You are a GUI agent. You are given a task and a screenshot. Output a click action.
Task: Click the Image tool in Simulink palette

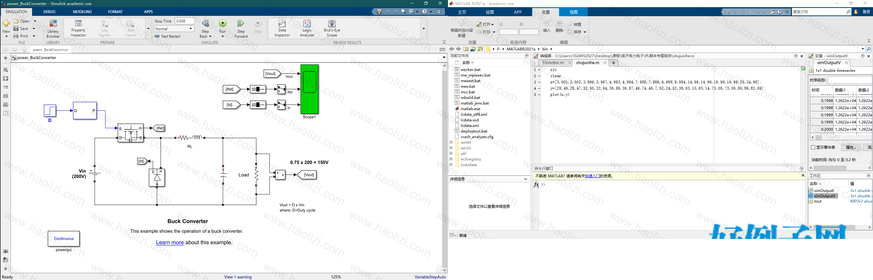coord(5,105)
